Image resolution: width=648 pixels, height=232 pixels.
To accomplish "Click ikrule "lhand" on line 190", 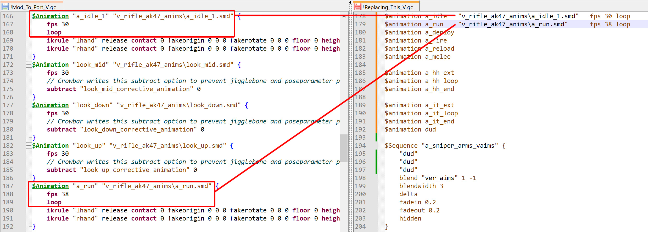I will 72,210.
